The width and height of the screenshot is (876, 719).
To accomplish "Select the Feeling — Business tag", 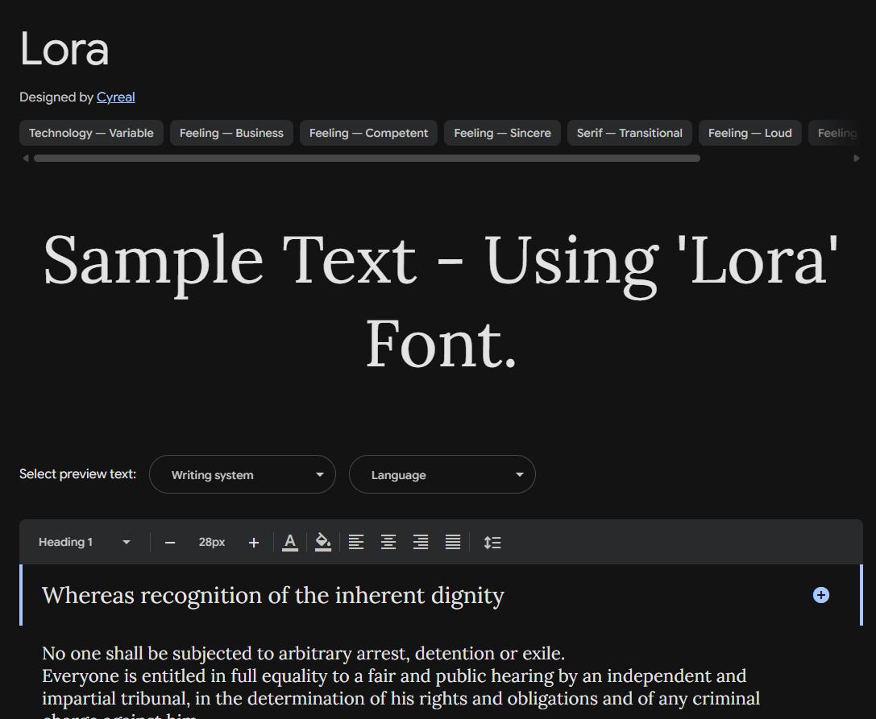I will coord(231,133).
